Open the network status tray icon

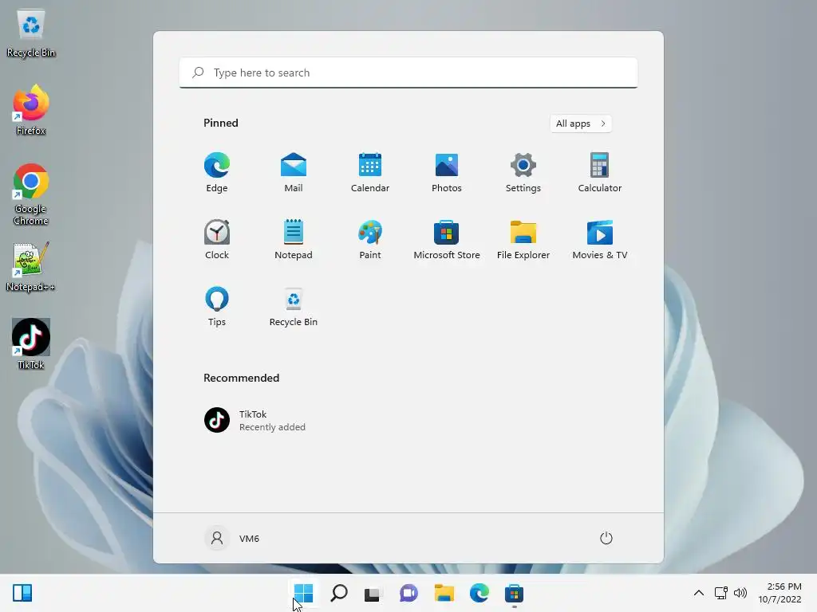720,593
